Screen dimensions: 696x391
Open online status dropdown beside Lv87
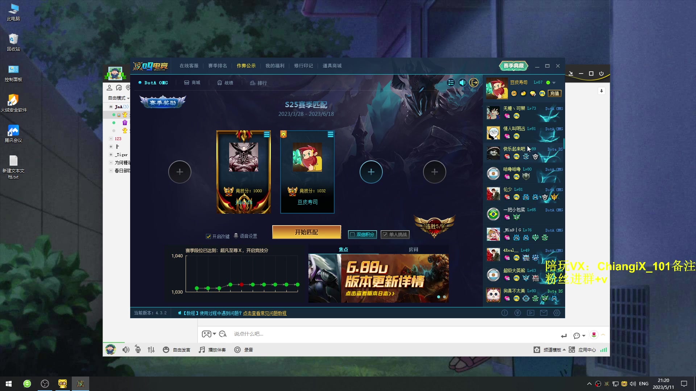pyautogui.click(x=554, y=83)
